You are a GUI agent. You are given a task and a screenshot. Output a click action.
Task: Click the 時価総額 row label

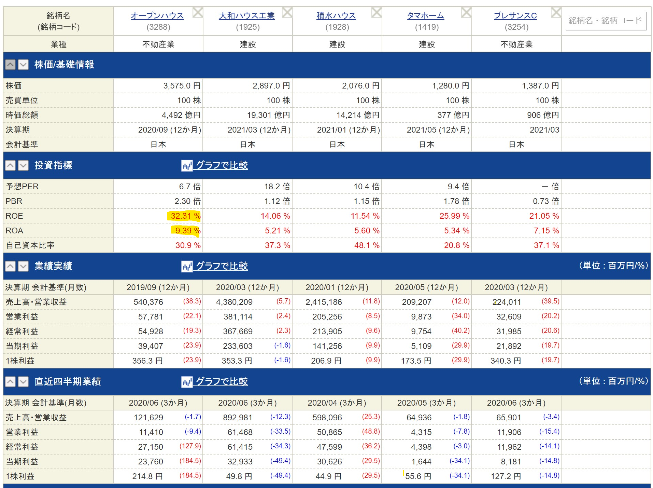click(x=22, y=115)
